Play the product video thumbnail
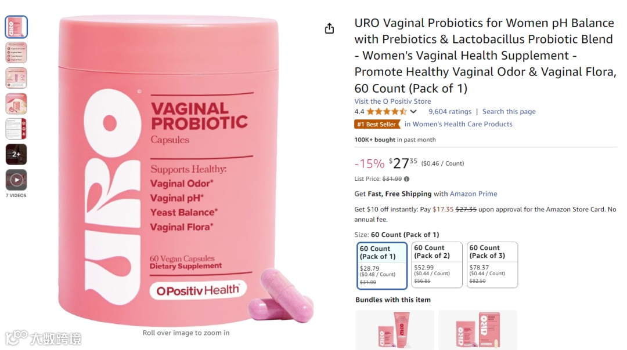The image size is (627, 350). 16,180
